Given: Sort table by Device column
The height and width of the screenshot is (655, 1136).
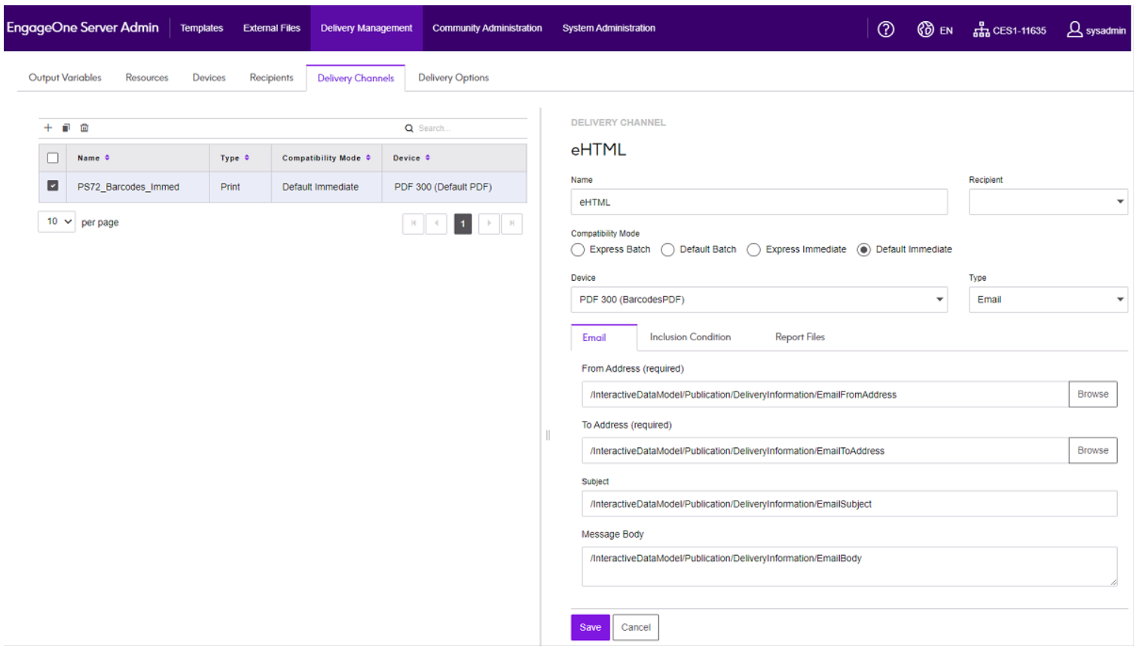Looking at the screenshot, I should (x=427, y=158).
